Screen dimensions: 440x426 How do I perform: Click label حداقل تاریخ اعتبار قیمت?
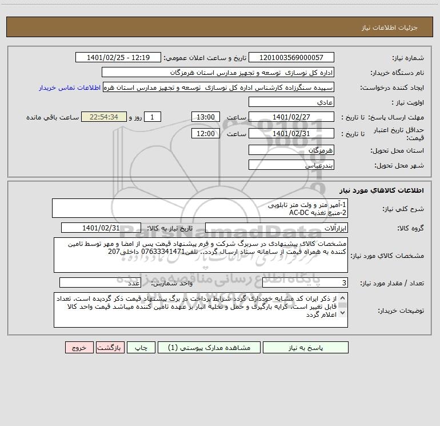(399, 134)
